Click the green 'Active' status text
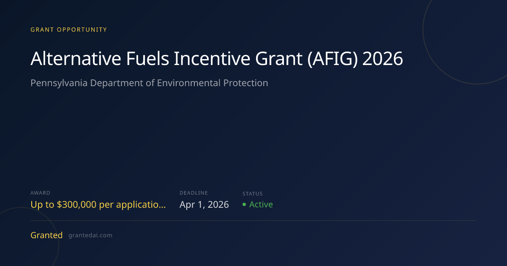 click(261, 204)
